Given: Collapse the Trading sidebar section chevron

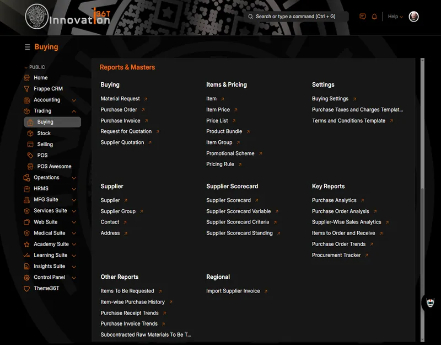Looking at the screenshot, I should click(74, 112).
